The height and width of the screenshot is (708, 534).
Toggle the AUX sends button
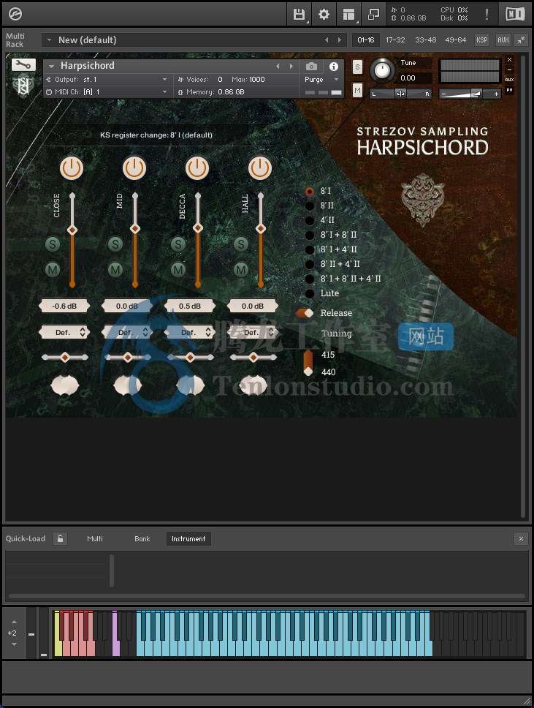(503, 40)
